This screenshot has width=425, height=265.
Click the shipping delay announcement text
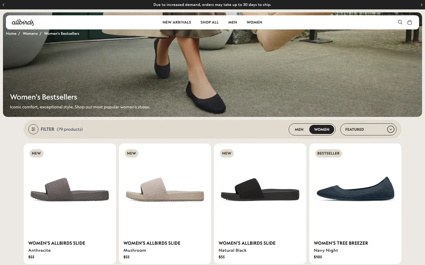pos(212,5)
